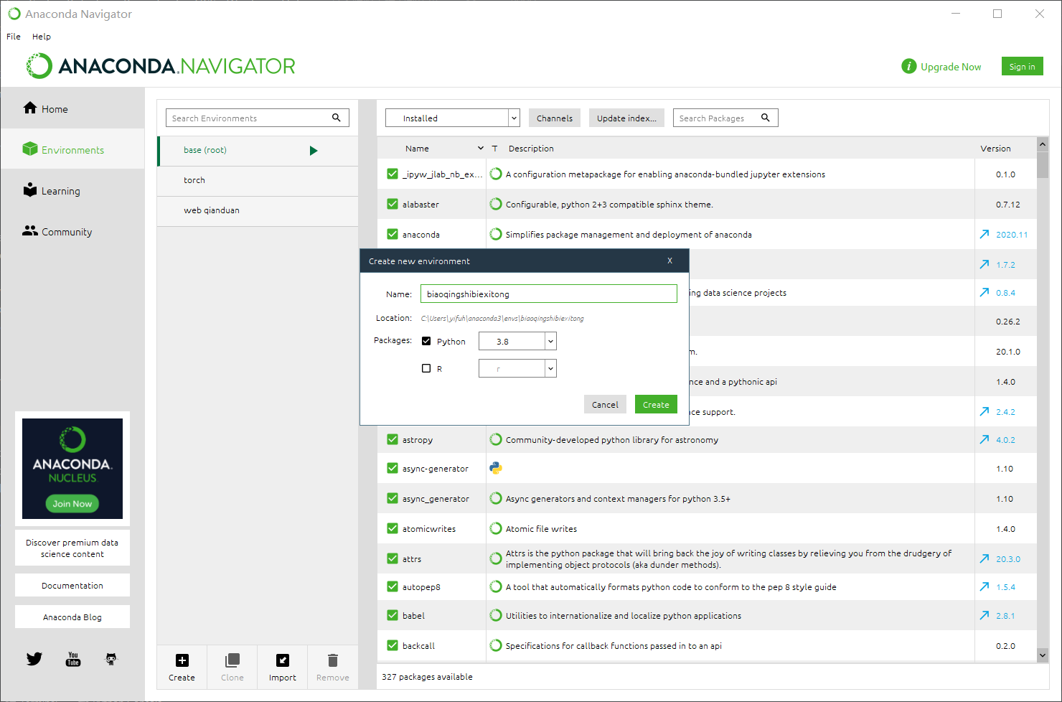Image resolution: width=1062 pixels, height=702 pixels.
Task: Click the upgrade arrow next to version 0.8.4
Action: click(x=985, y=292)
